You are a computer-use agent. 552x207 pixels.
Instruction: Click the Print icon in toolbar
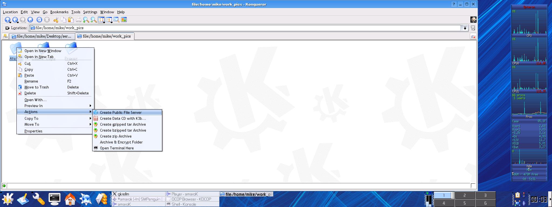[x=78, y=20]
